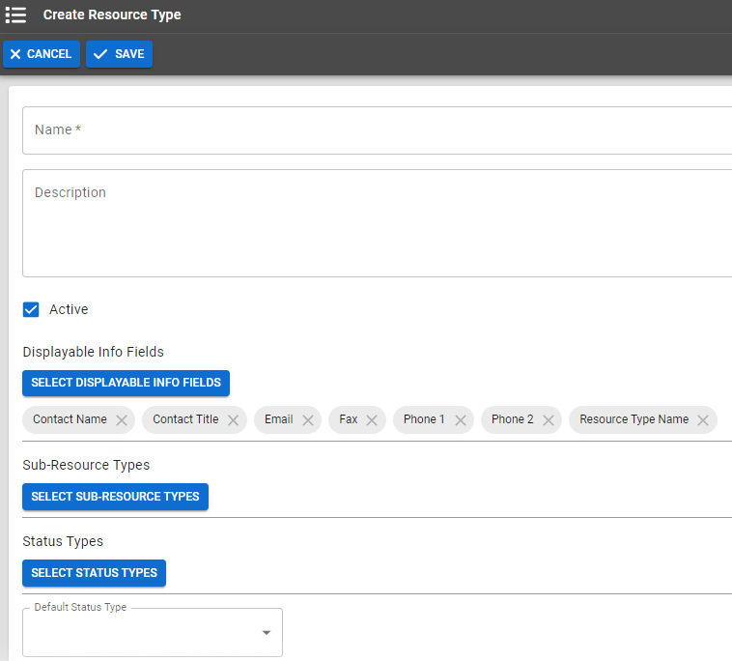Click Select Status Types button
This screenshot has height=661, width=732.
(x=95, y=573)
